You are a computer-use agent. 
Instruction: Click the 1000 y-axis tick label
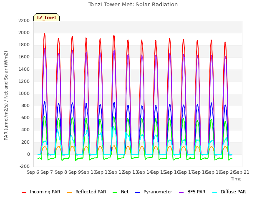click(24, 93)
